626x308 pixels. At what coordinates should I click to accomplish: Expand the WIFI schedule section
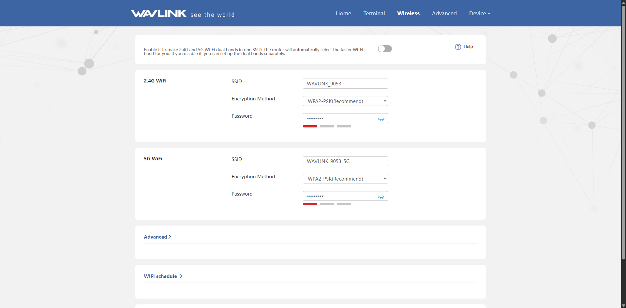[x=163, y=276]
